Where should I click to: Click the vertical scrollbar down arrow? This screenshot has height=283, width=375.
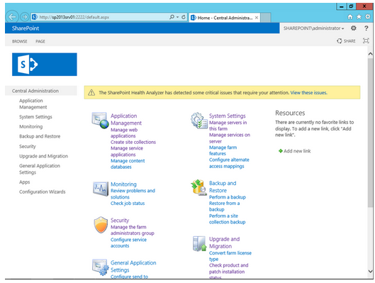(x=370, y=271)
